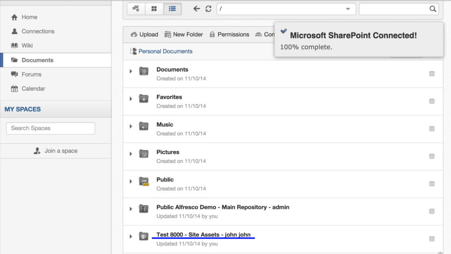Image resolution: width=451 pixels, height=254 pixels.
Task: Navigate back with the arrow icon
Action: pos(196,8)
